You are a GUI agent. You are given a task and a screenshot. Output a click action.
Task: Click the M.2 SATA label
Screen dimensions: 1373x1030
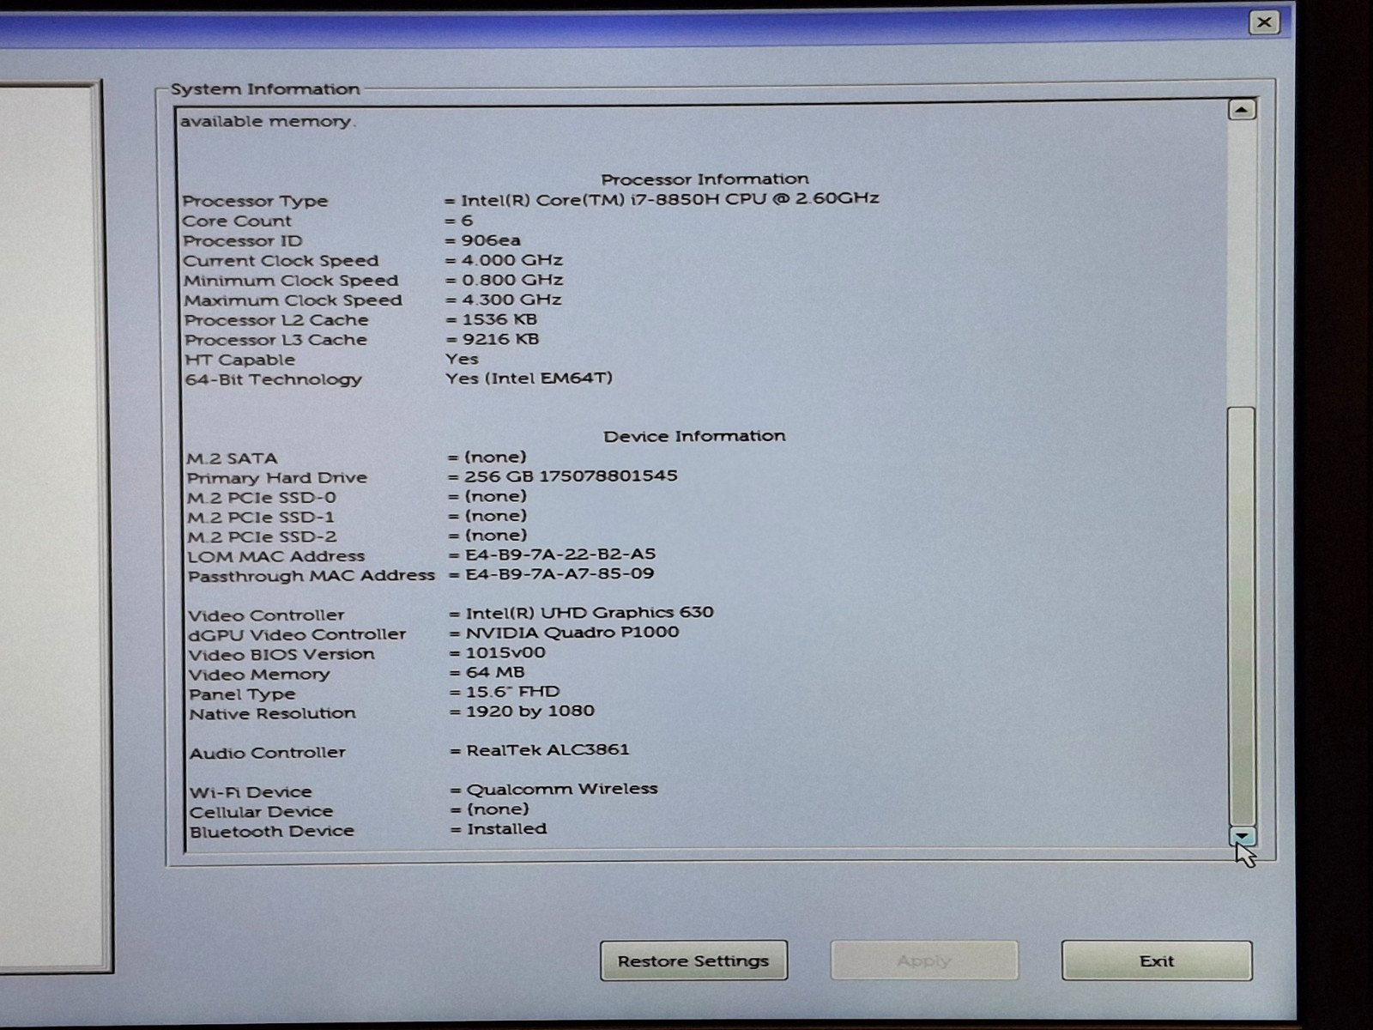pyautogui.click(x=233, y=458)
